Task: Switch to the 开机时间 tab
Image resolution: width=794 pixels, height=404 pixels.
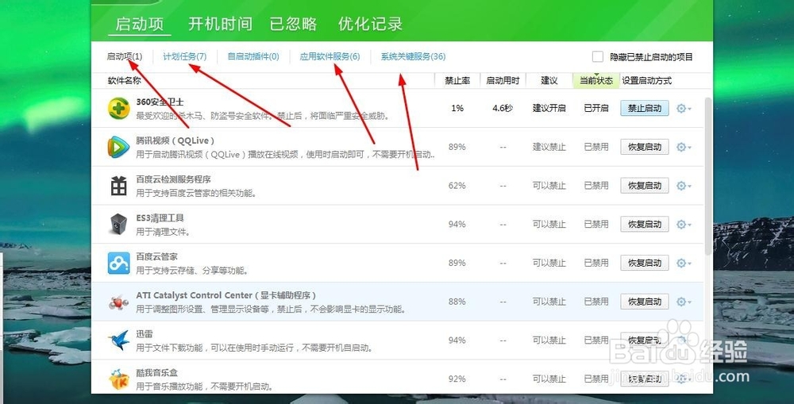Action: [x=220, y=24]
